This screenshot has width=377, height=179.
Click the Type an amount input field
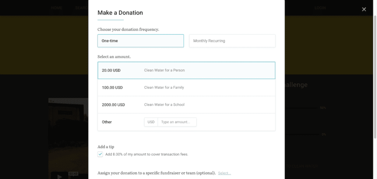pos(177,122)
